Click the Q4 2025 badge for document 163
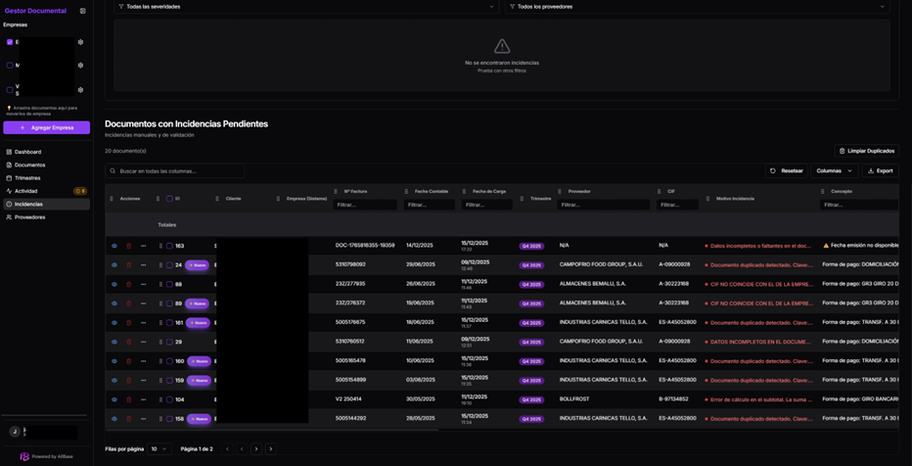The image size is (912, 466). [x=531, y=246]
